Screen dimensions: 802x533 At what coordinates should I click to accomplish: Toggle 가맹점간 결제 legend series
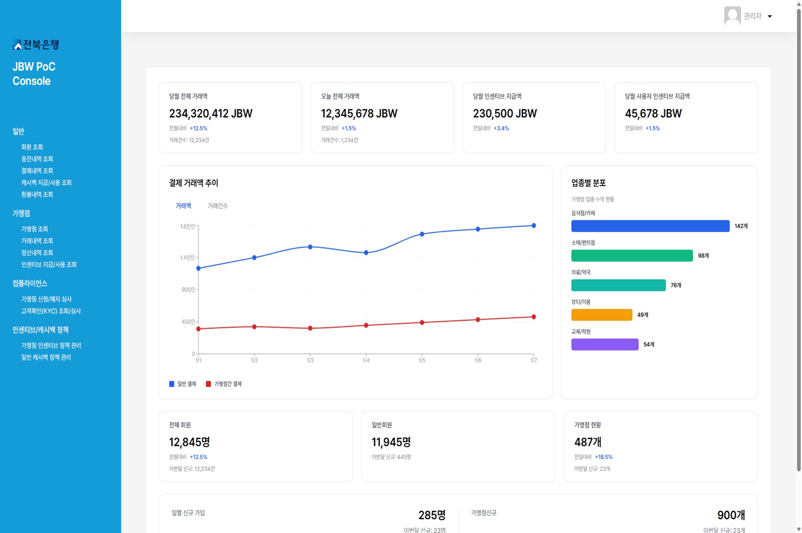[224, 384]
